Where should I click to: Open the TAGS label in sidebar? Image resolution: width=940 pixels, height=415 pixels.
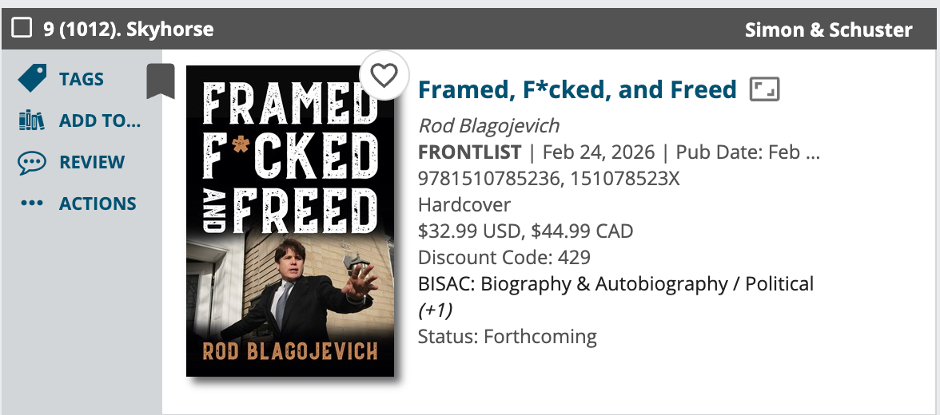click(82, 79)
